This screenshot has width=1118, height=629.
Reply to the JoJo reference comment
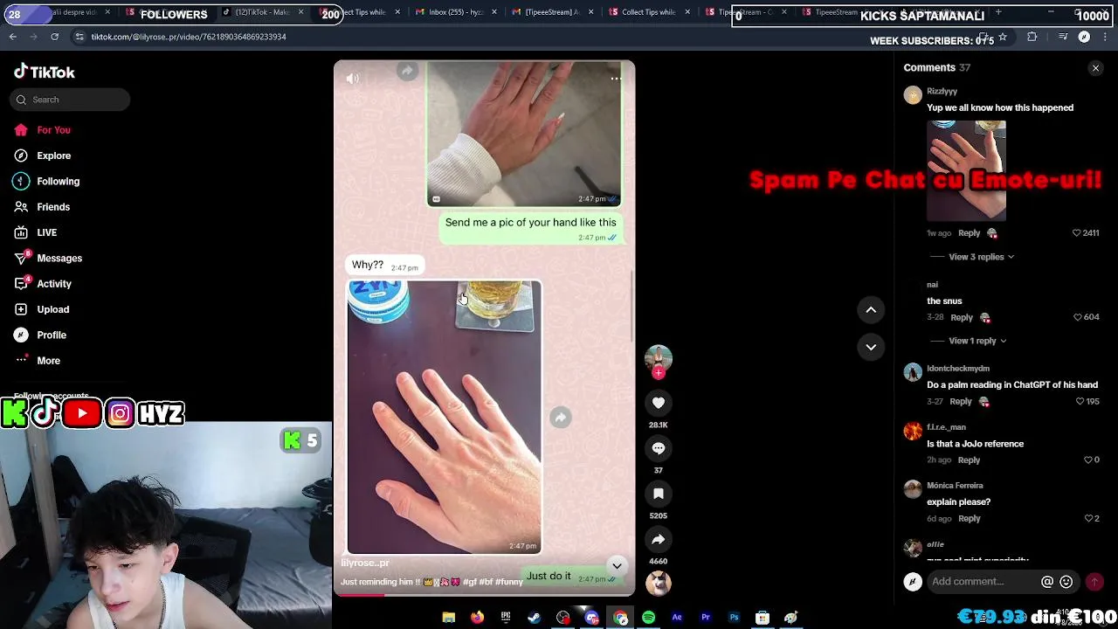969,460
